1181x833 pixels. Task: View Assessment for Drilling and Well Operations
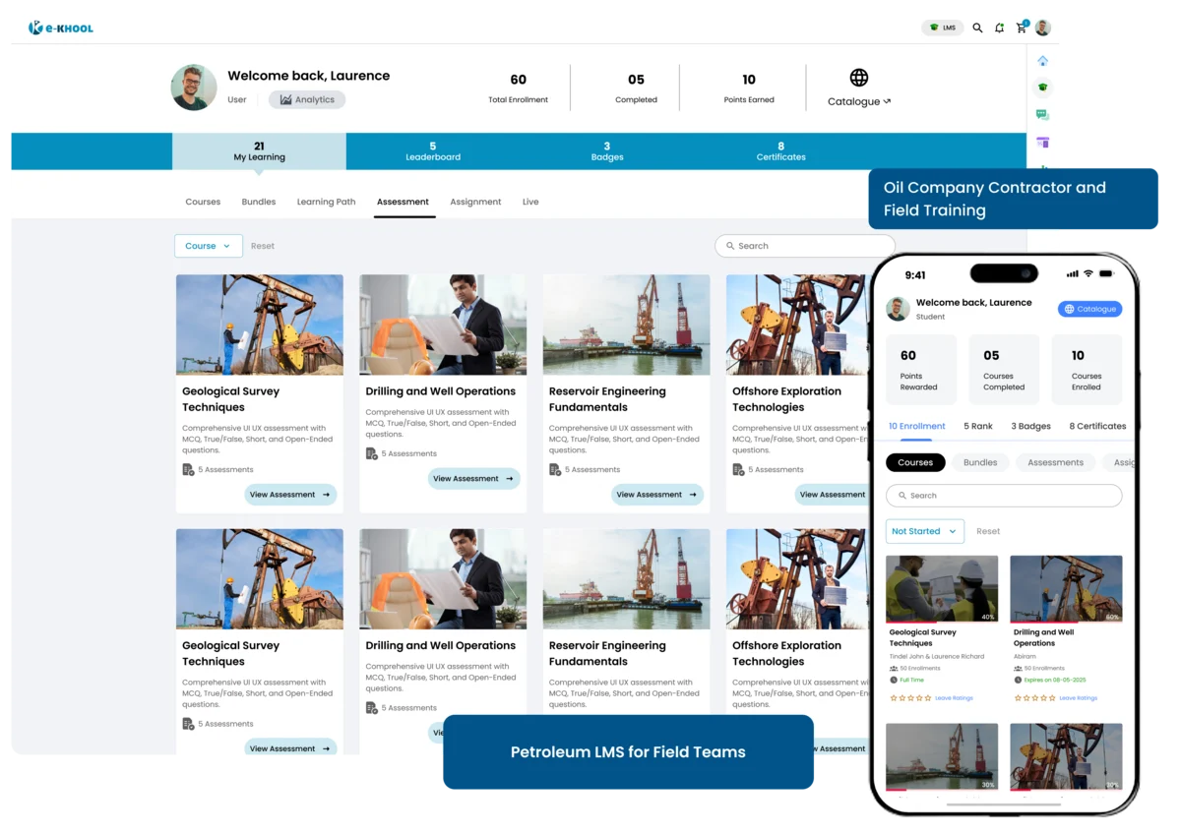472,478
